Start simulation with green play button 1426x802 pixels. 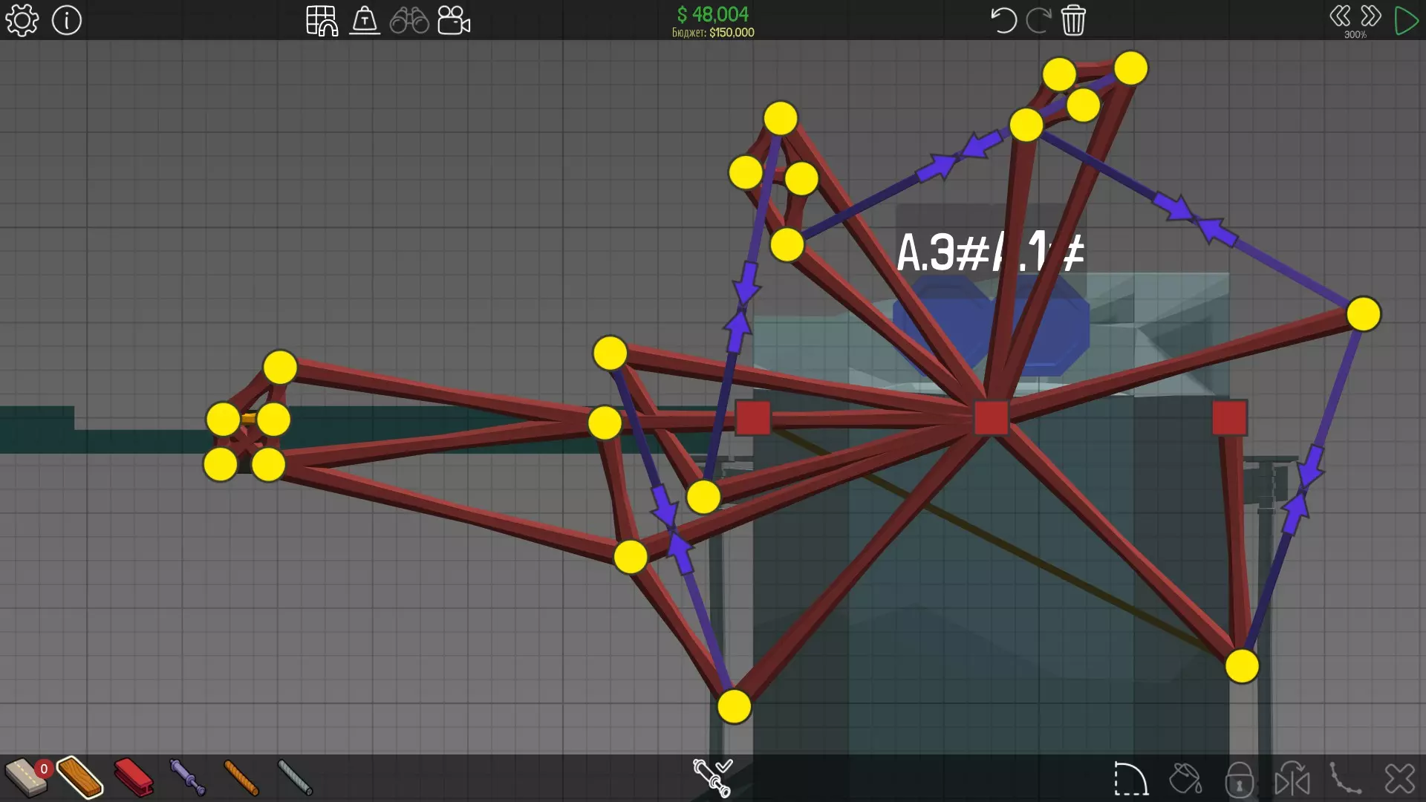(1406, 20)
